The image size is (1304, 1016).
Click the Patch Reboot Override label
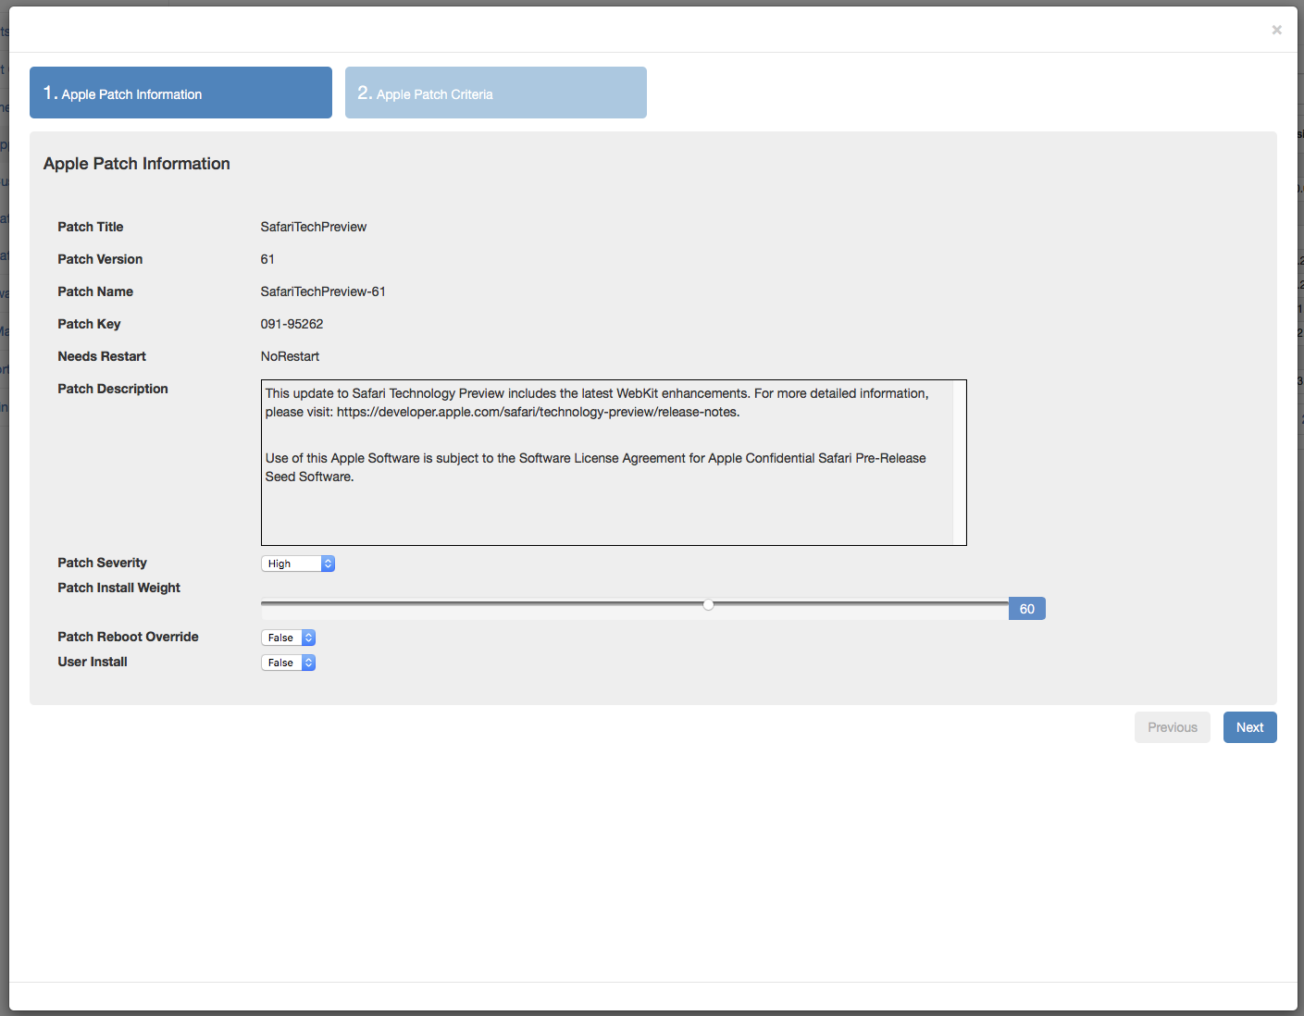pyautogui.click(x=128, y=637)
